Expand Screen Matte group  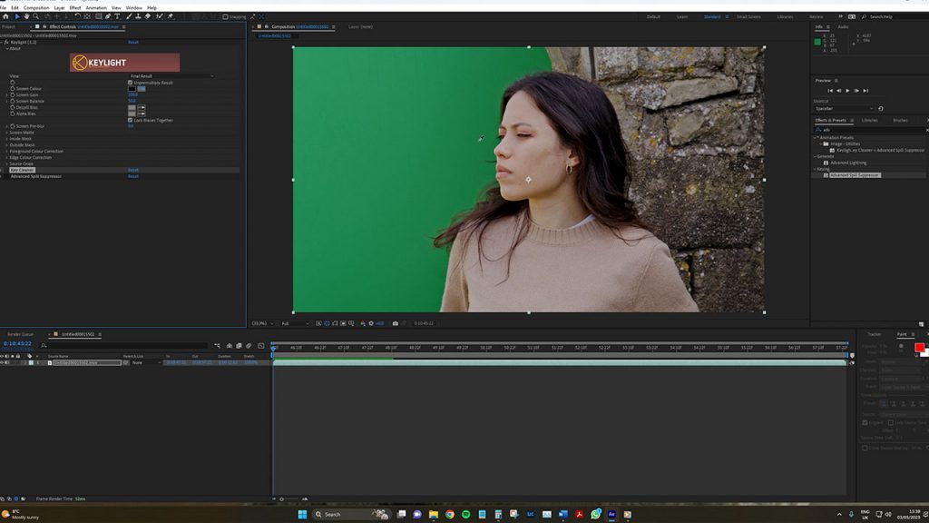coord(7,133)
